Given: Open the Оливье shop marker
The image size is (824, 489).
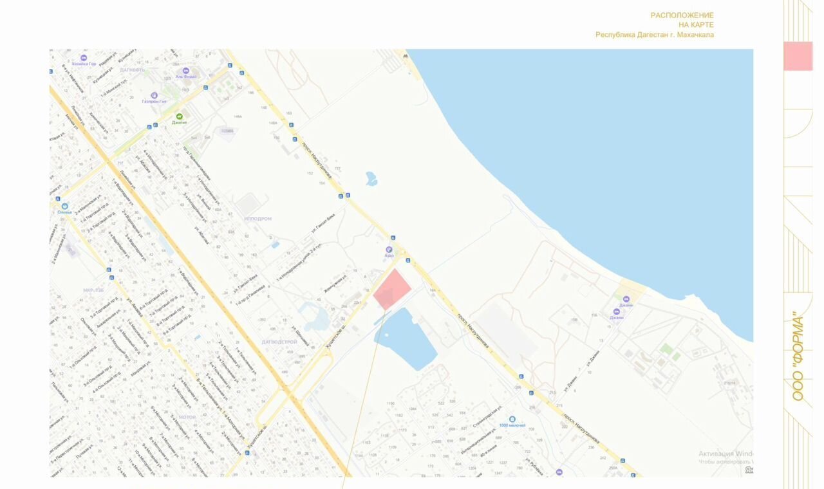Looking at the screenshot, I should [65, 207].
